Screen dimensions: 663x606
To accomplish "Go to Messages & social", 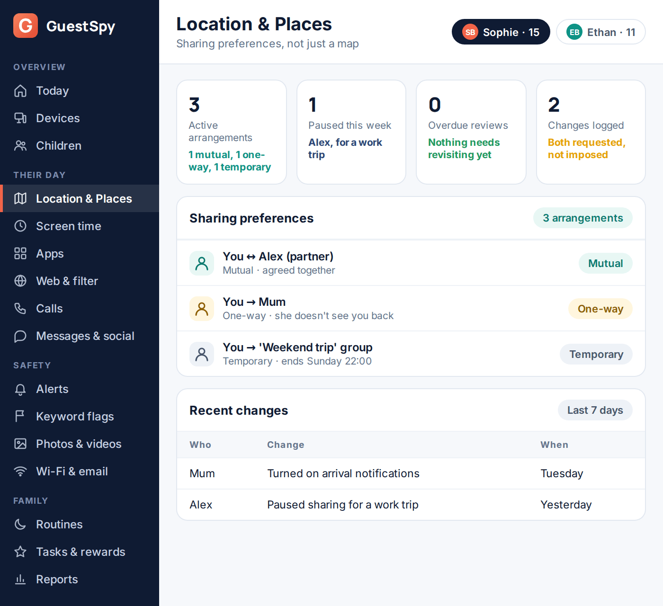I will pos(80,336).
